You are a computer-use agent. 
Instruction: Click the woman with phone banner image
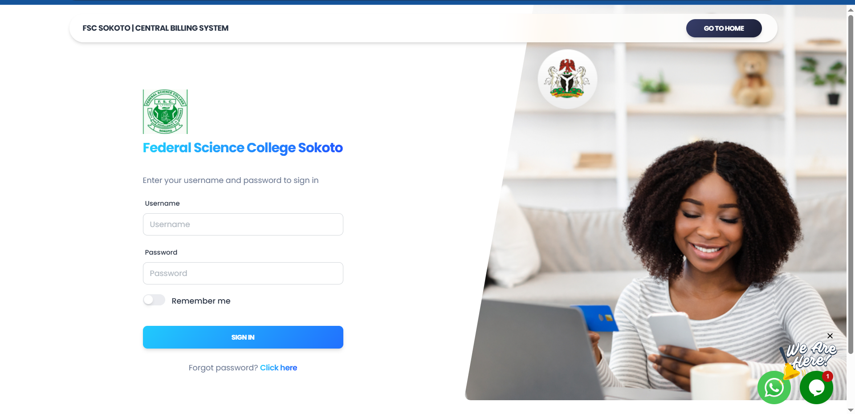pyautogui.click(x=659, y=249)
